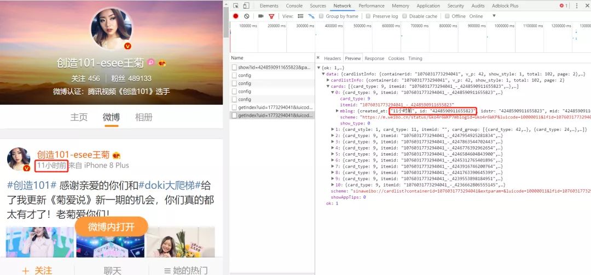Viewport: 591px width, 275px height.
Task: Open the DevTools three-dot customize menu
Action: pos(576,5)
